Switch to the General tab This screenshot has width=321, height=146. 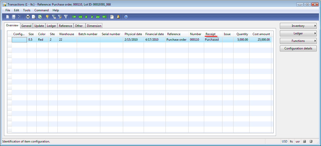click(x=26, y=26)
